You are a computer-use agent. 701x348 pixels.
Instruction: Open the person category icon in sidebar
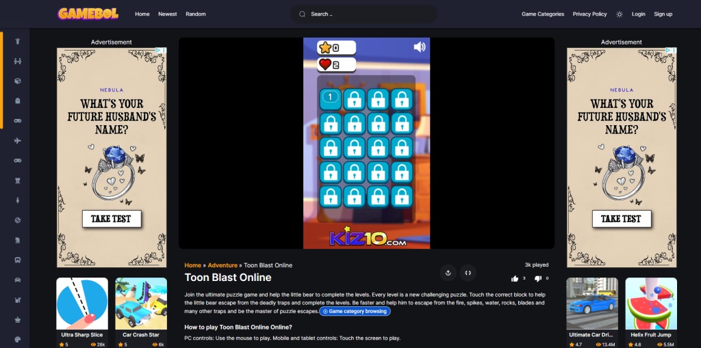pyautogui.click(x=17, y=41)
